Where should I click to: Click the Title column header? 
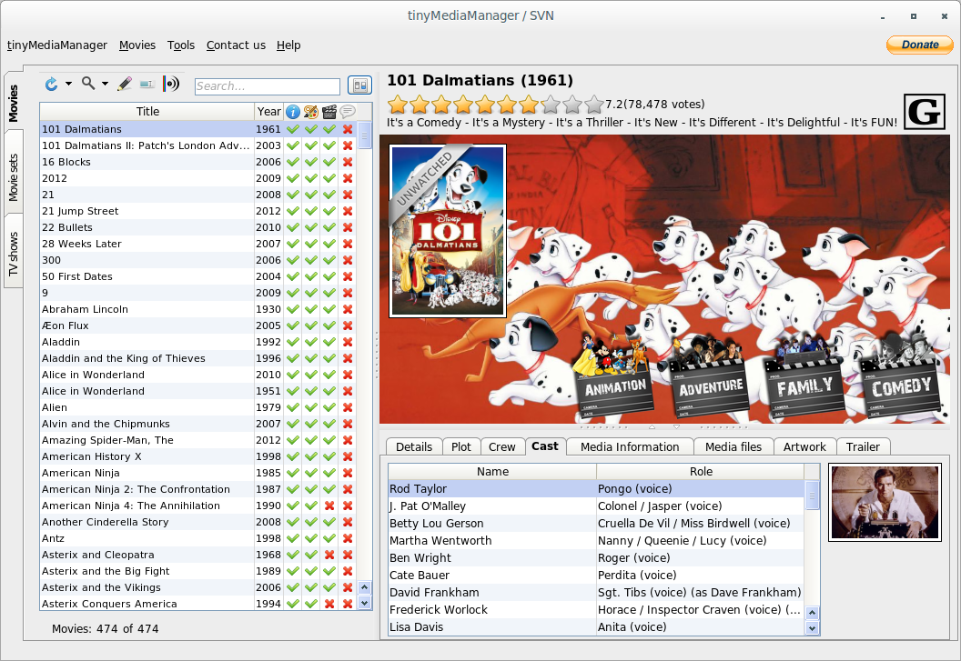[147, 112]
